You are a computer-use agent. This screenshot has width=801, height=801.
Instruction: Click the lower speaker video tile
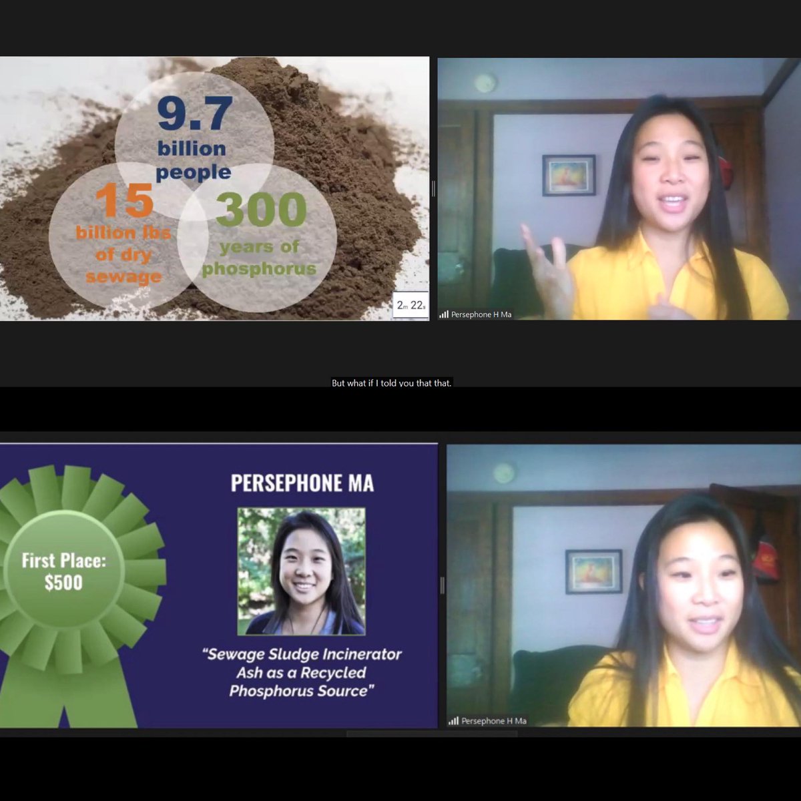coord(623,585)
